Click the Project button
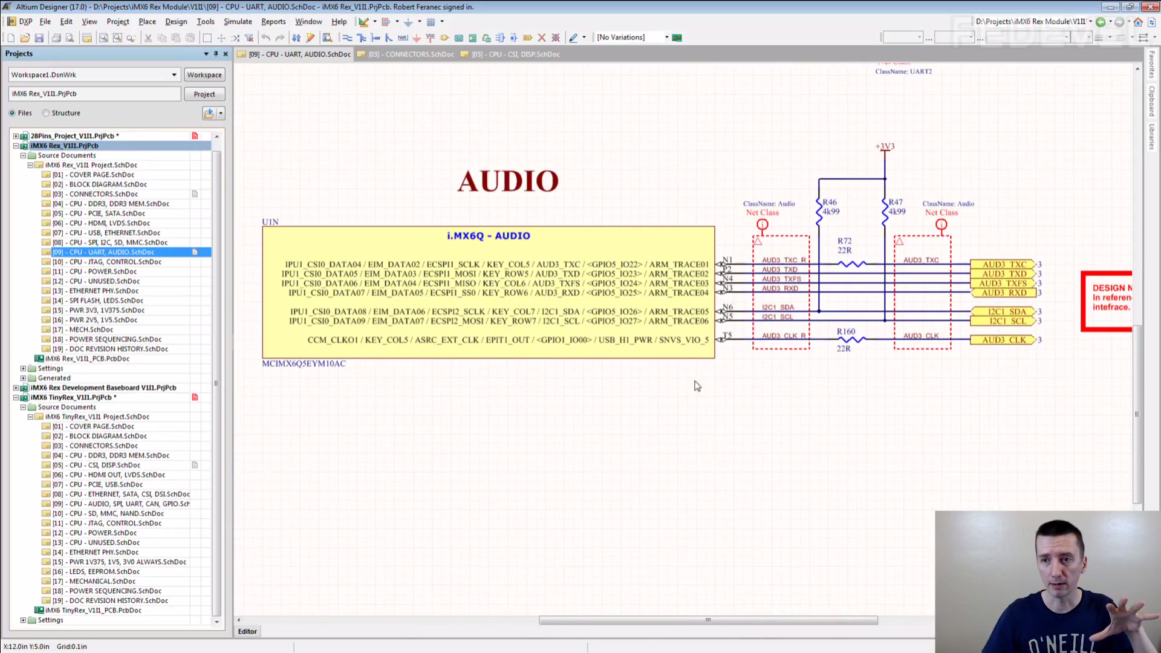 click(x=204, y=94)
